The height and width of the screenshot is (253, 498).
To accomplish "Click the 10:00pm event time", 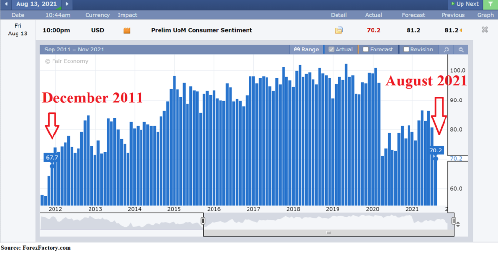I will (56, 30).
